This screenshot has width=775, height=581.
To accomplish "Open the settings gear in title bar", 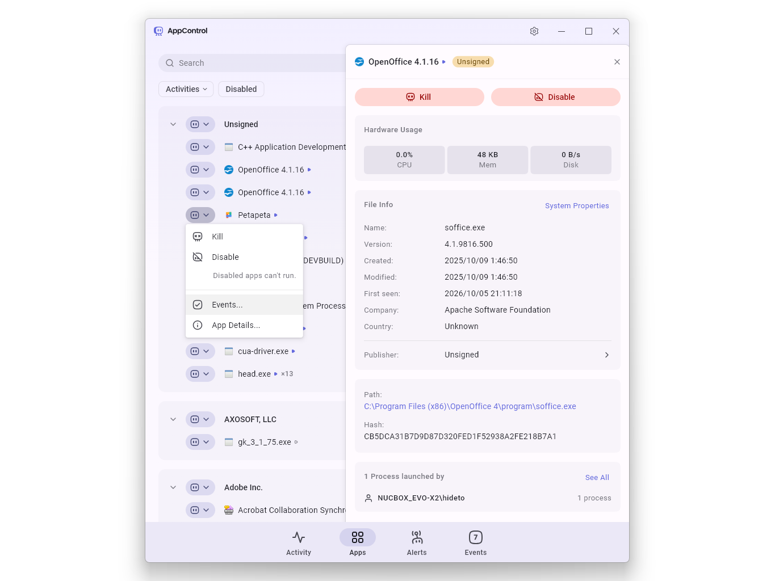I will 534,31.
